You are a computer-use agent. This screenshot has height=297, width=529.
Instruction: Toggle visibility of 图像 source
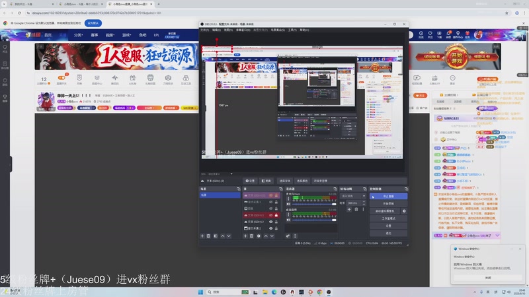coord(270,209)
